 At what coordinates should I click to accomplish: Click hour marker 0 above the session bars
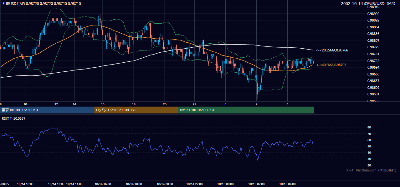(225, 104)
